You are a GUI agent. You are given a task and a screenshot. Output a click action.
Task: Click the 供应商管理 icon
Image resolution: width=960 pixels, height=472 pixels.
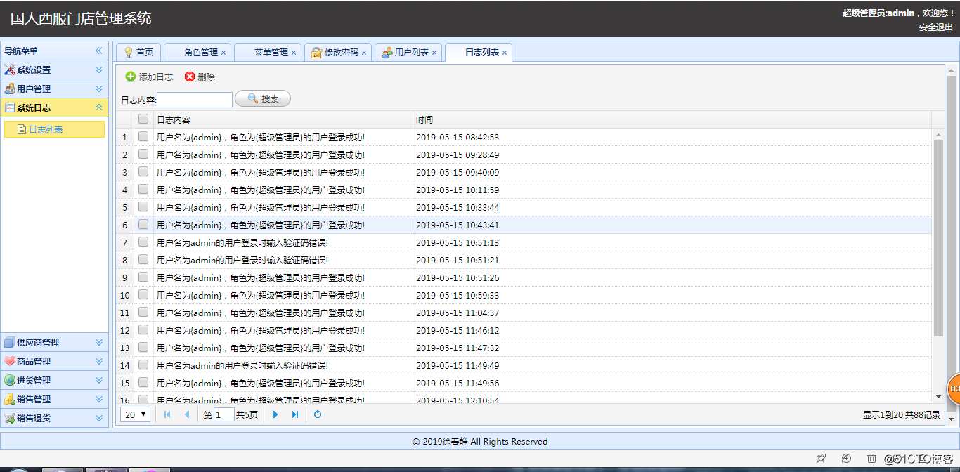pos(10,343)
